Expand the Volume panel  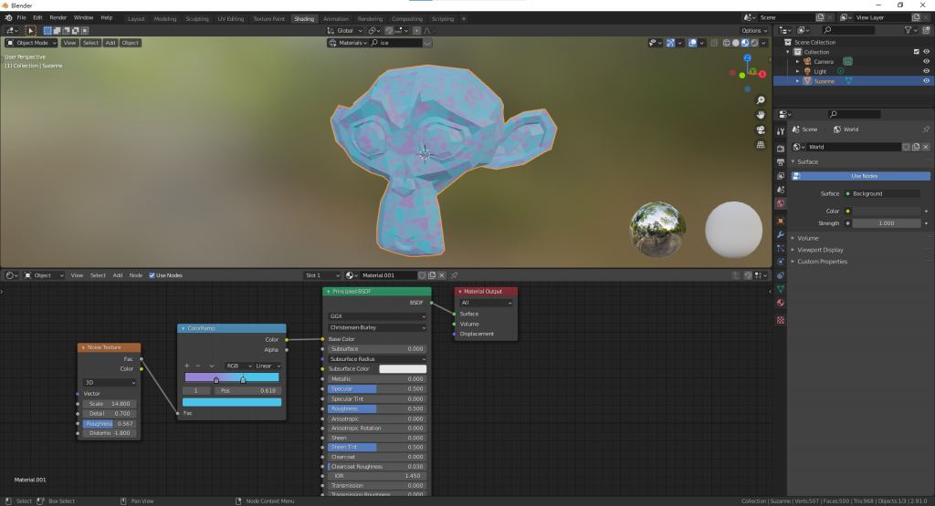pos(807,238)
